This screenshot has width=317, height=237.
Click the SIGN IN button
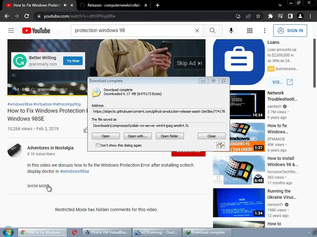coord(290,31)
